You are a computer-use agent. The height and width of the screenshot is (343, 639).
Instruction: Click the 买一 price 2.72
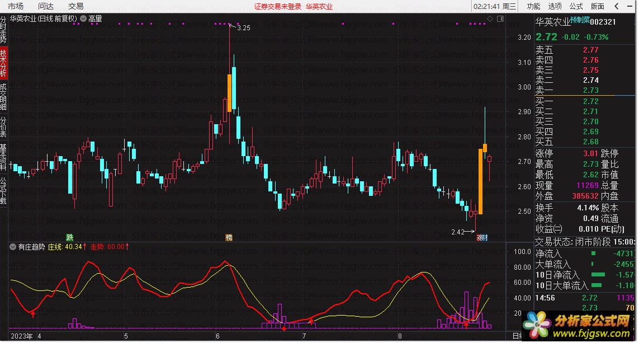(x=590, y=101)
